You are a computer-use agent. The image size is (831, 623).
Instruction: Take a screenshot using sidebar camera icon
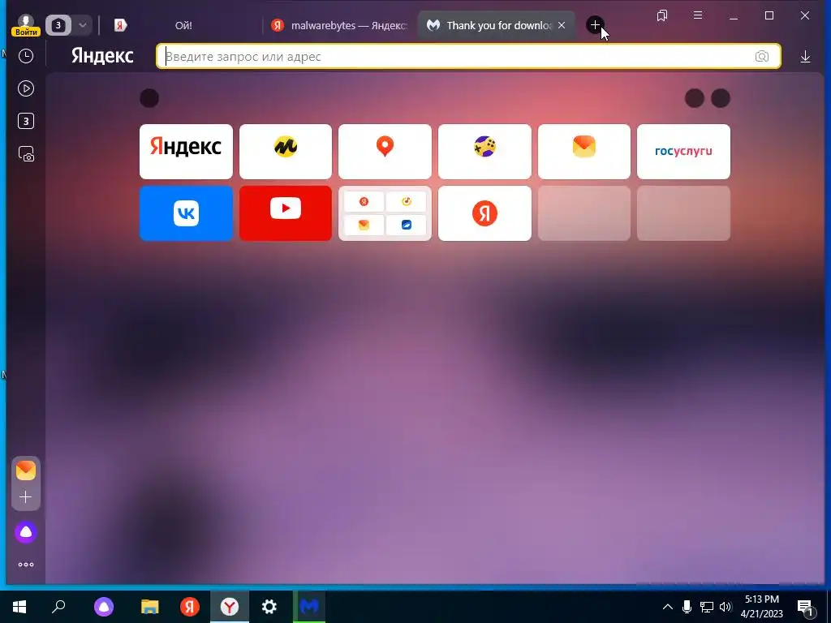point(26,154)
